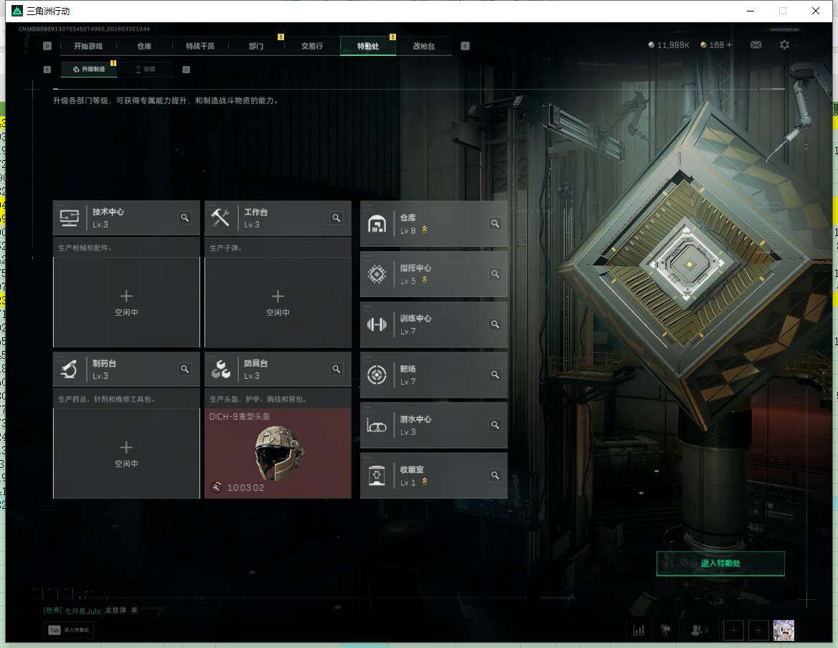Click the 仓库 warehouse icon in department list
Image resolution: width=838 pixels, height=648 pixels.
(x=377, y=223)
